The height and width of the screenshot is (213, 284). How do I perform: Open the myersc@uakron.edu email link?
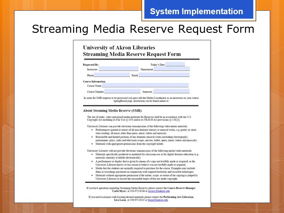tap(159, 191)
